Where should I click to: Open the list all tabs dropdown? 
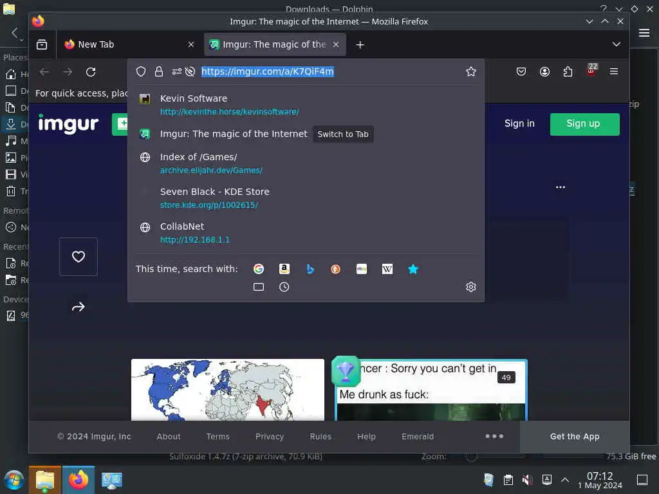click(616, 44)
